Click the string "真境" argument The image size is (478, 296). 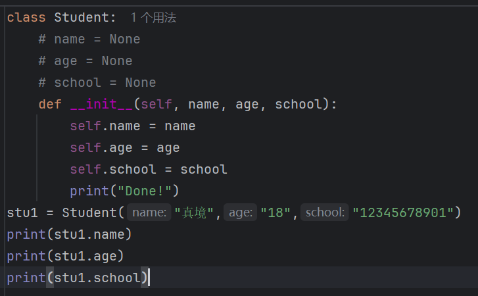[x=194, y=212]
